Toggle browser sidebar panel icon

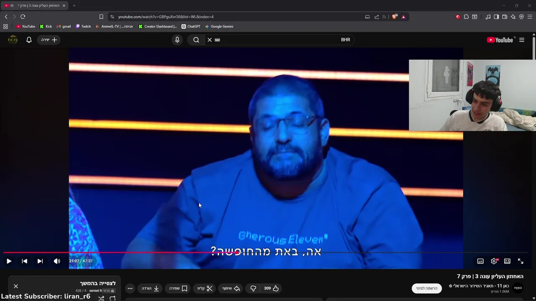pos(496,17)
